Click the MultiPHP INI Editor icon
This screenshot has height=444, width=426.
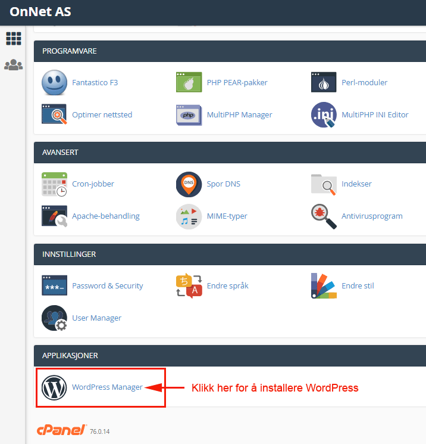pyautogui.click(x=324, y=114)
